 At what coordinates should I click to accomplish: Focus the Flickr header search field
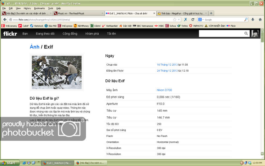coord(222,33)
